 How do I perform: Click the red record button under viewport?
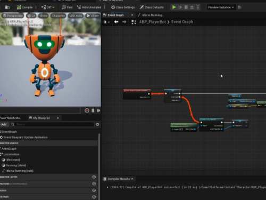click(87, 110)
